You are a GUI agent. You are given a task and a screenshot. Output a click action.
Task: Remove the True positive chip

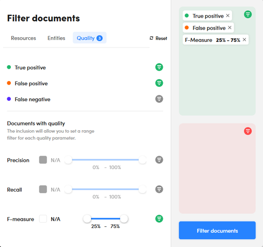click(228, 16)
